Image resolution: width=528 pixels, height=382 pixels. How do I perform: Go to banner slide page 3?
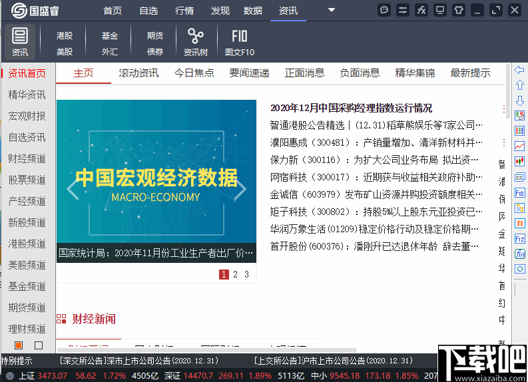[x=246, y=274]
